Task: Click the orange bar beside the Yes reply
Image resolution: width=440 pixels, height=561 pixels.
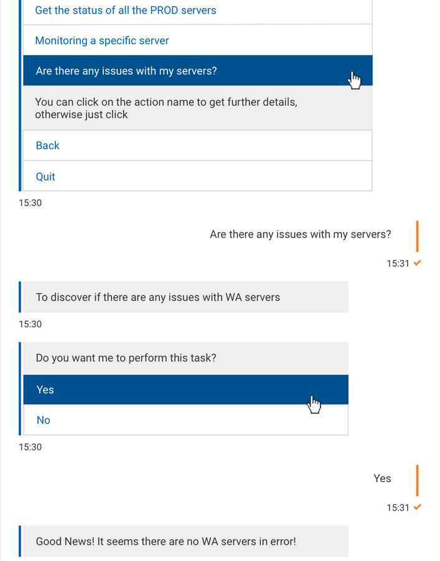Action: point(417,480)
